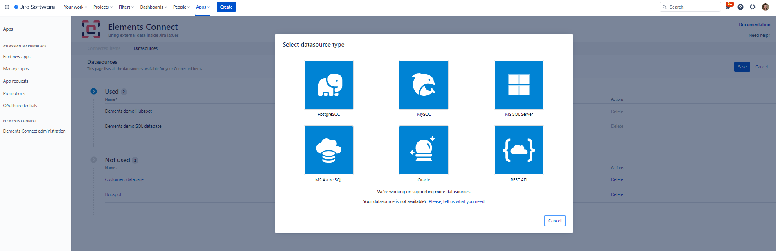Open the notifications icon with 9+ badge
Image resolution: width=776 pixels, height=251 pixels.
[728, 7]
